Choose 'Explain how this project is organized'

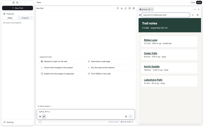[62, 74]
